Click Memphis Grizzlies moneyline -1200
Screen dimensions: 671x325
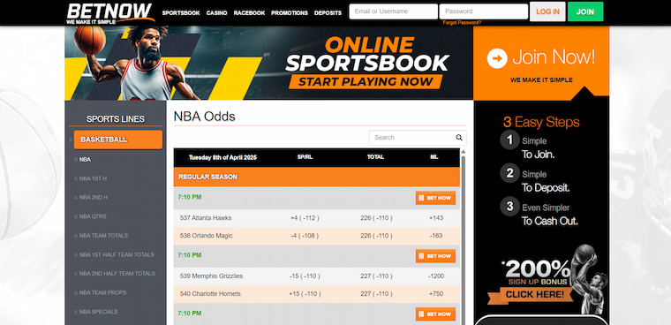[x=435, y=276]
